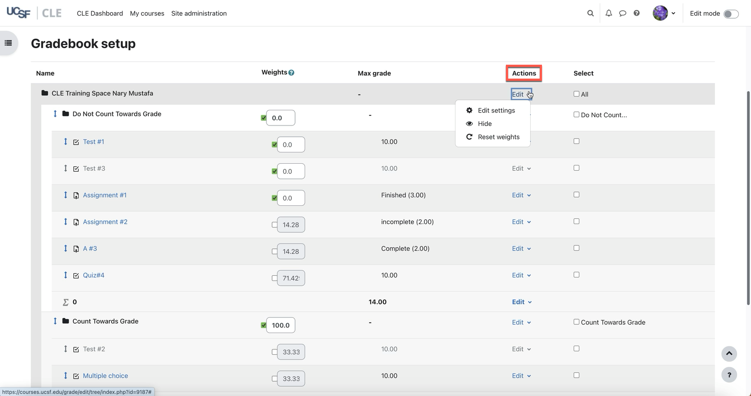Click the move icon for Assignment #1
This screenshot has height=396, width=751.
click(66, 195)
